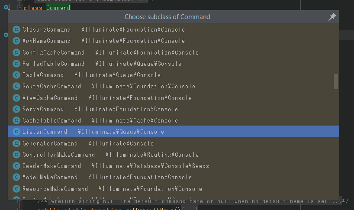Choose CacheTableCommand from the list
The image size is (354, 210).
[x=52, y=120]
